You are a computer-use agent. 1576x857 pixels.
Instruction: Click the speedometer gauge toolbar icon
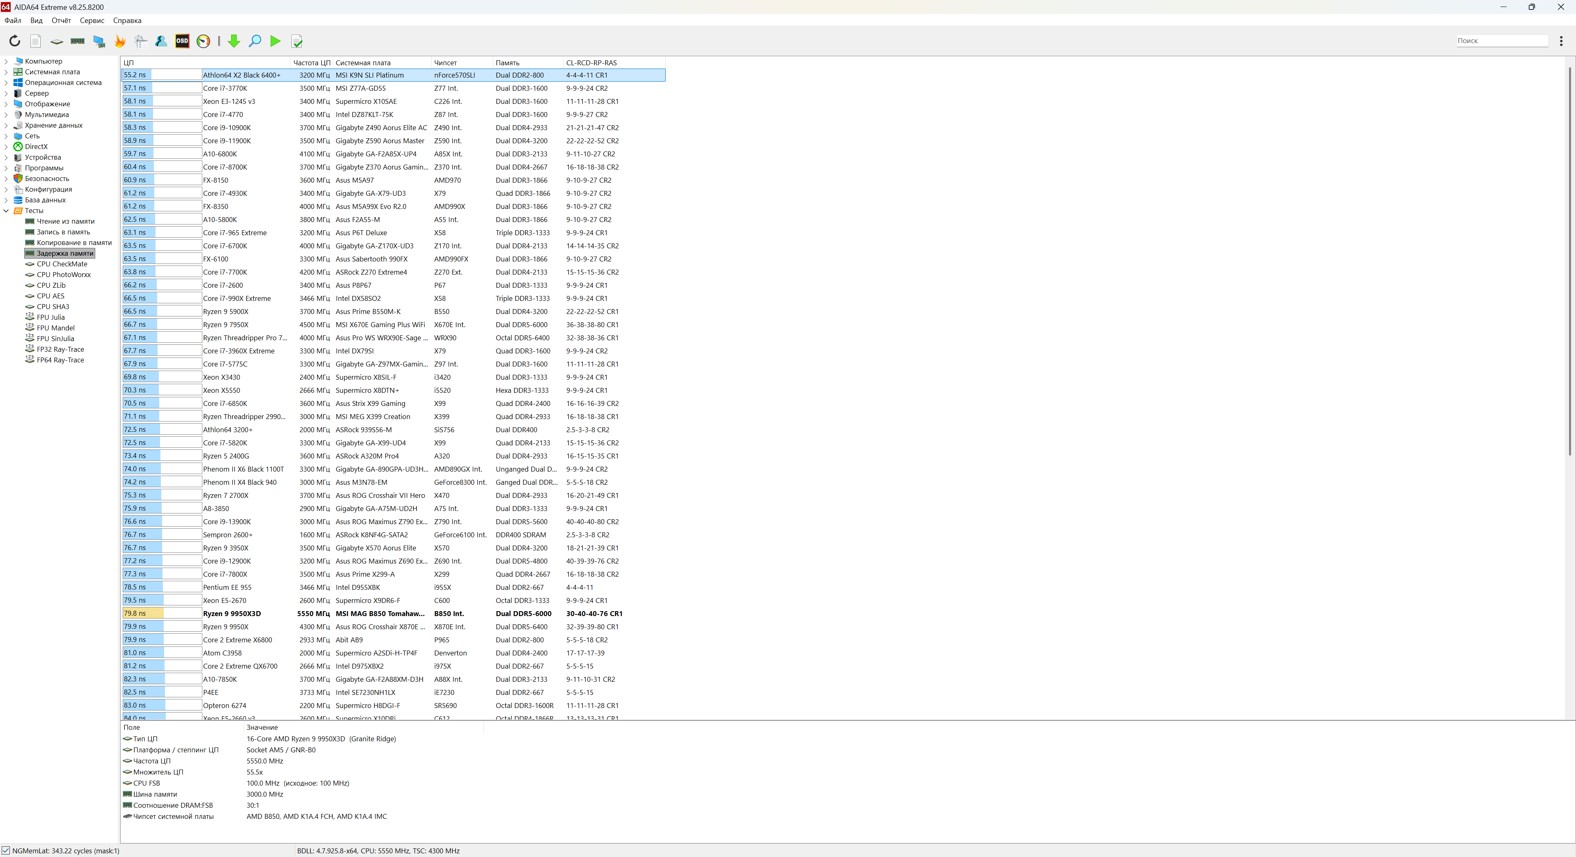click(204, 41)
